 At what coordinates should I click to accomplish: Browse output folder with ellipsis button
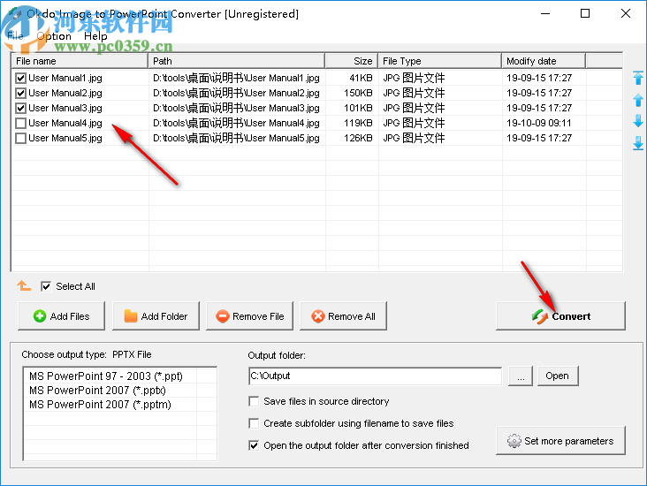point(521,376)
